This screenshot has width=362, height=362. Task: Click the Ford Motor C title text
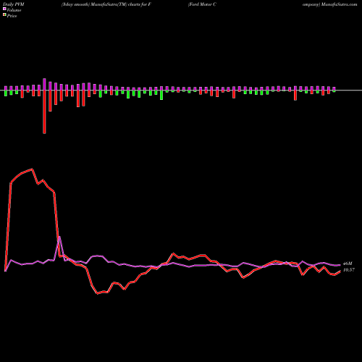202,4
